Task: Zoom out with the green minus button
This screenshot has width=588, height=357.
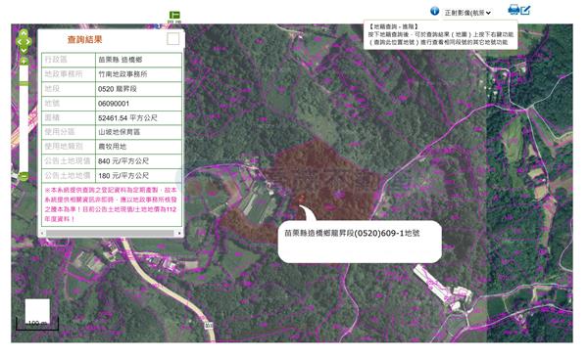Action: (x=24, y=175)
